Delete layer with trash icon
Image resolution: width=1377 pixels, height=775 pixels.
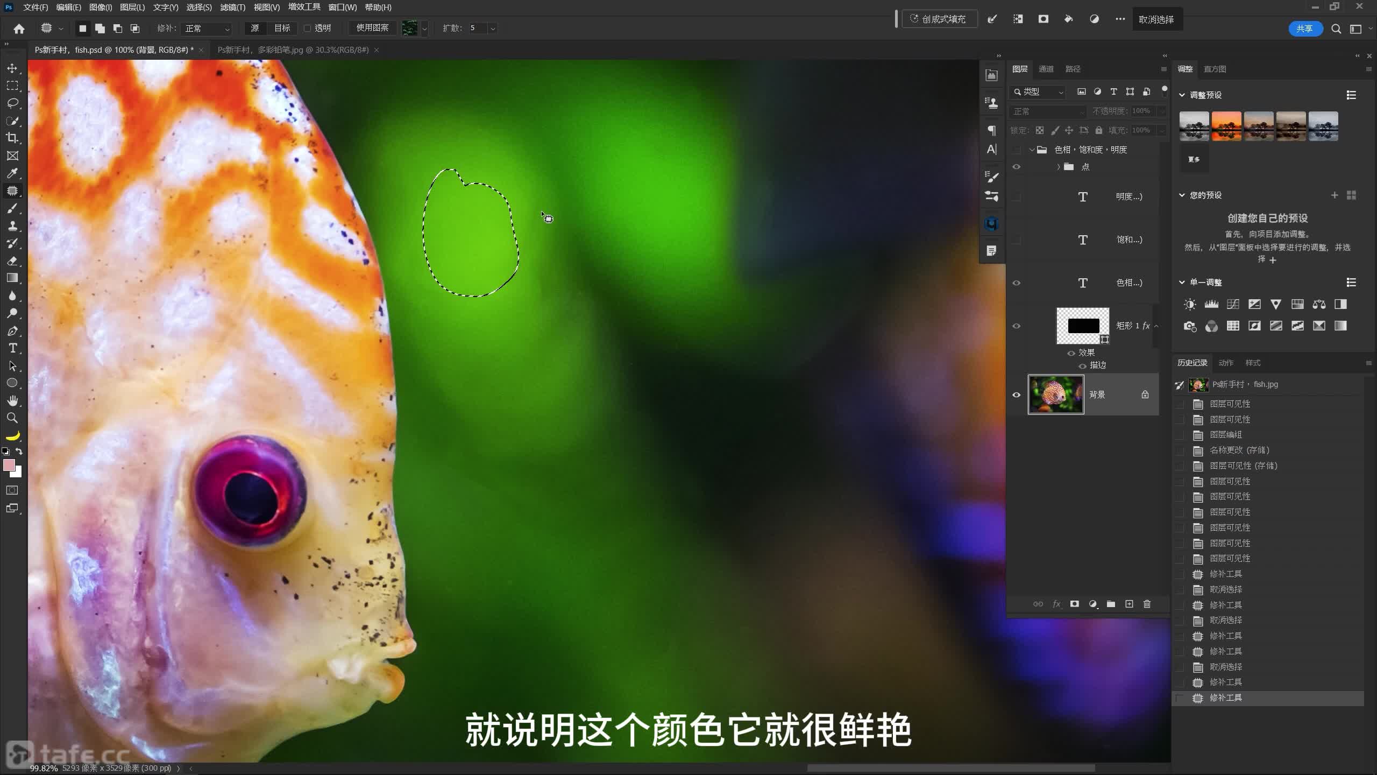pos(1147,604)
